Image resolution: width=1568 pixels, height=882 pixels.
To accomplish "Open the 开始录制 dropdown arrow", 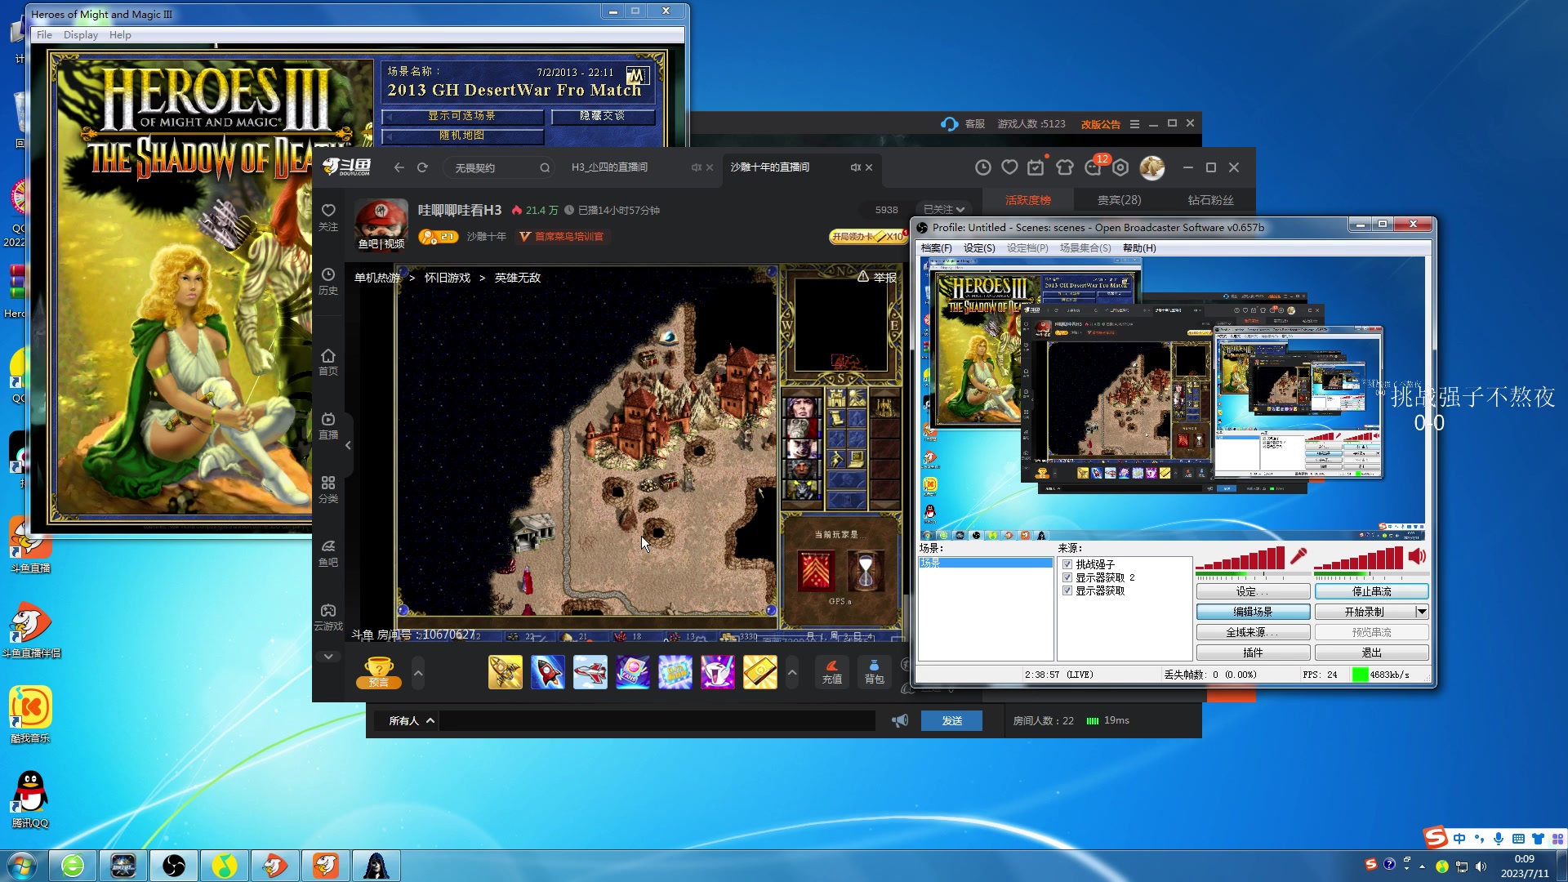I will point(1422,612).
